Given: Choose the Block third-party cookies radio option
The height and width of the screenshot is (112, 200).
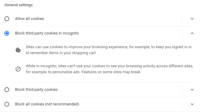Looking at the screenshot, I should pyautogui.click(x=7, y=90).
